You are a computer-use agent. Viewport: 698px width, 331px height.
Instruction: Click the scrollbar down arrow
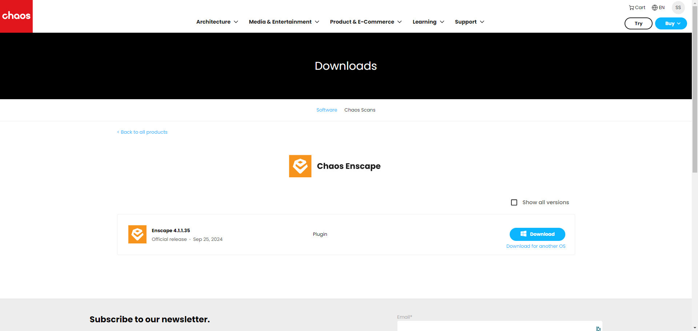pyautogui.click(x=695, y=328)
